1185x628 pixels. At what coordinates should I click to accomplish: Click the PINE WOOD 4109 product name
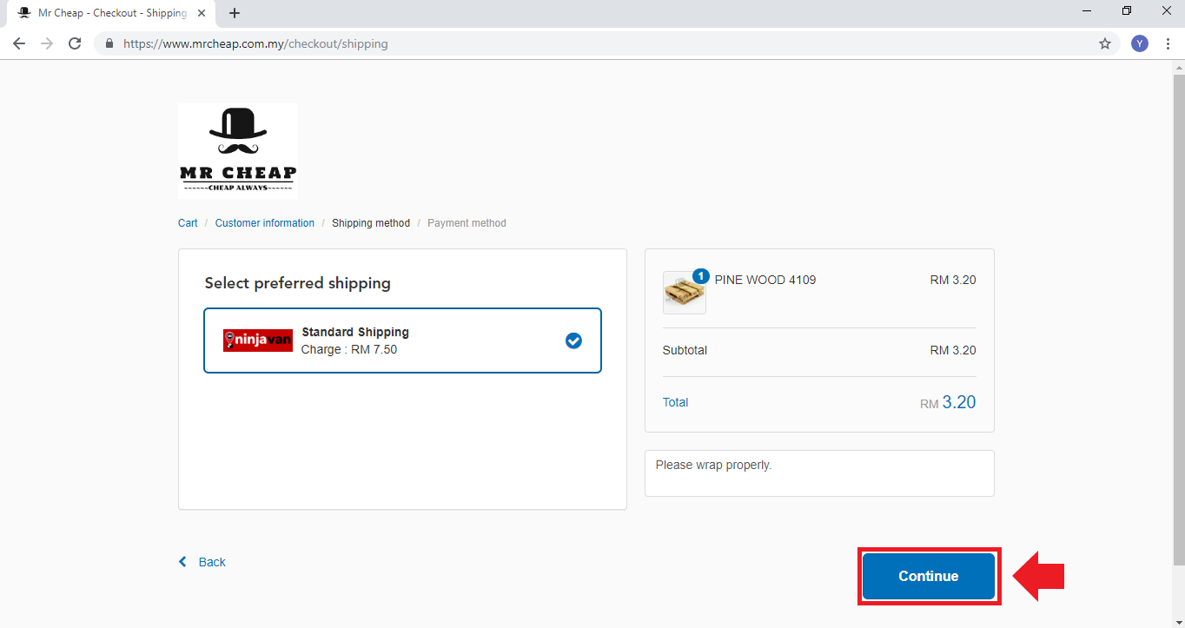point(765,280)
